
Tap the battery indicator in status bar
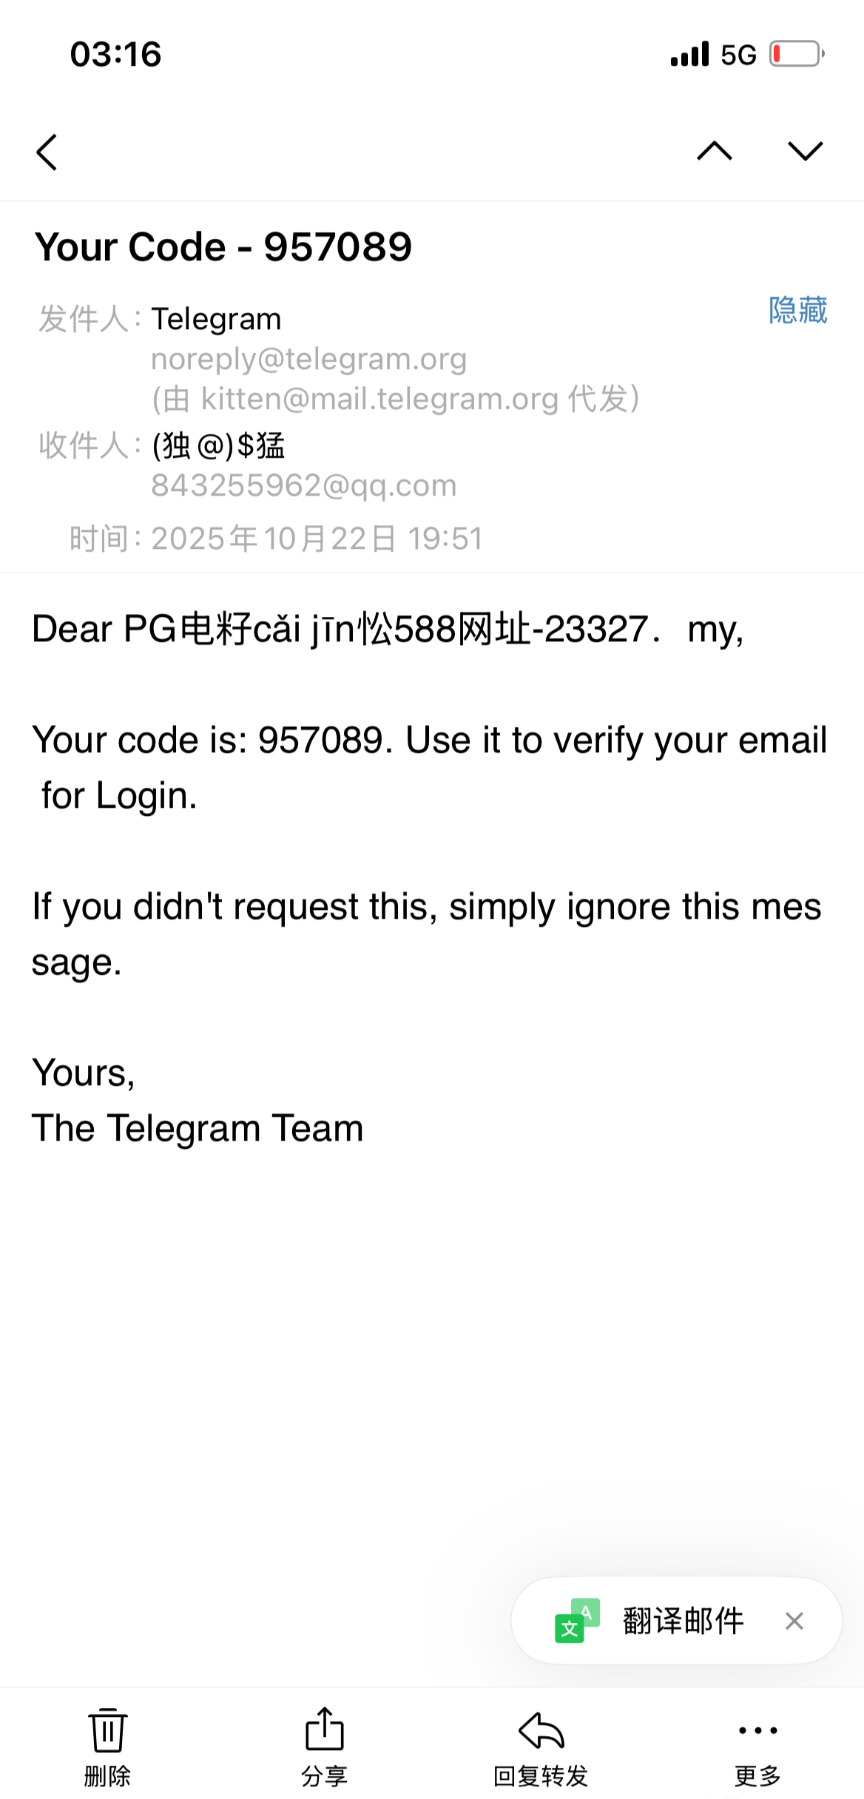[796, 54]
